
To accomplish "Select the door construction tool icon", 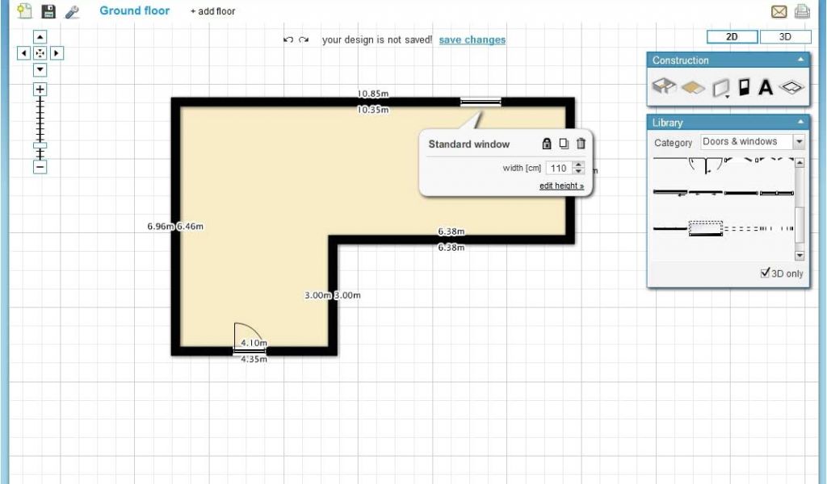I will point(745,88).
